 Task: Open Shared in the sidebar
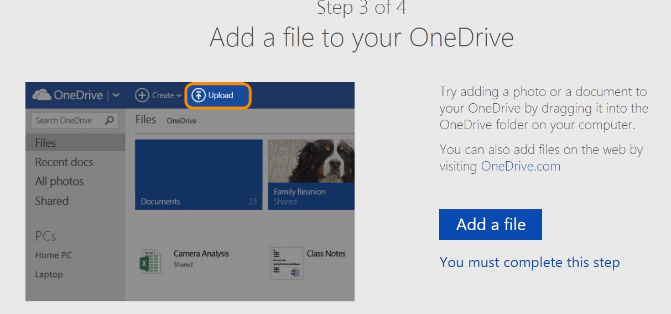click(x=52, y=201)
